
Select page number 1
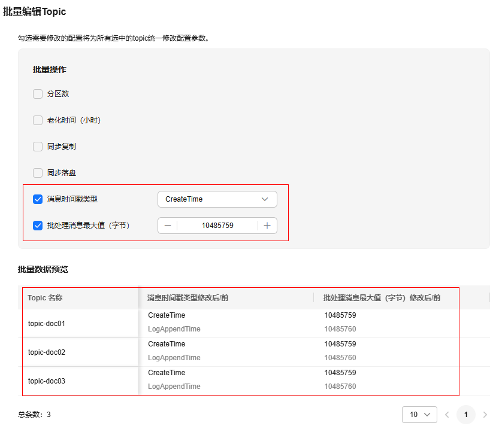[465, 414]
